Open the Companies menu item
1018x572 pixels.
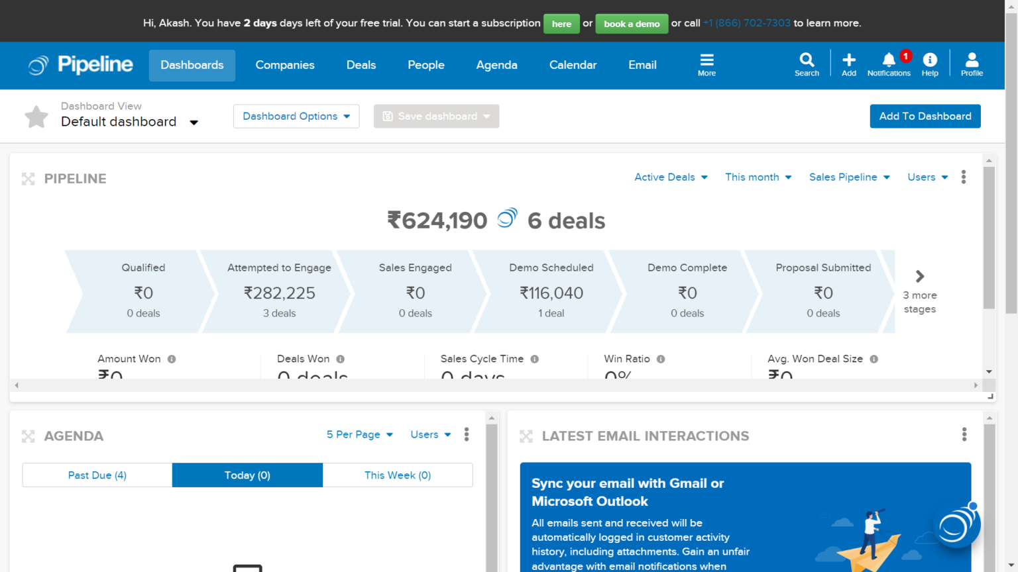coord(285,65)
